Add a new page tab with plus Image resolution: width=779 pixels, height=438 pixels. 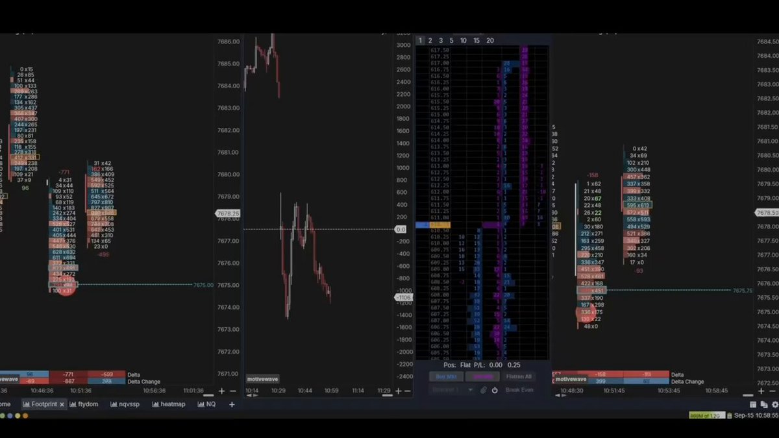[232, 404]
